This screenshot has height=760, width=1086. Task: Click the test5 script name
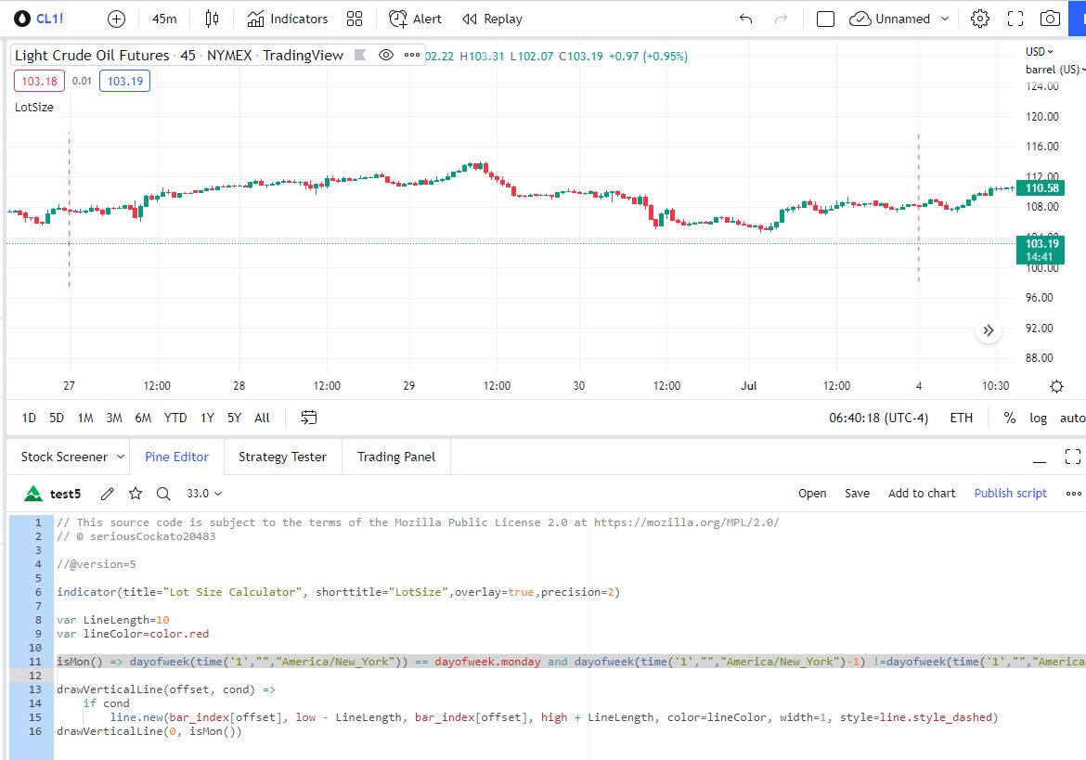65,494
